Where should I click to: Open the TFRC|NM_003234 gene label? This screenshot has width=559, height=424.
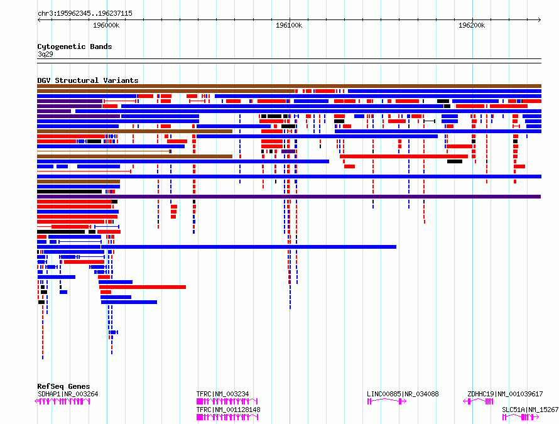[222, 394]
